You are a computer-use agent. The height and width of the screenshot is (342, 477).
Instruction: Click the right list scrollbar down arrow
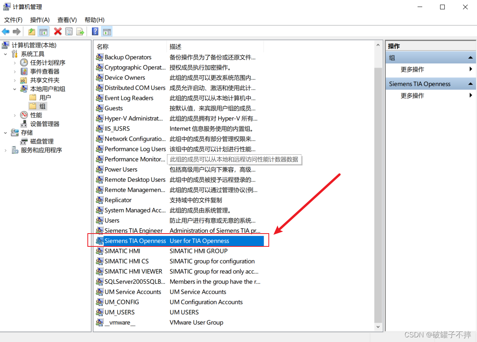378,326
